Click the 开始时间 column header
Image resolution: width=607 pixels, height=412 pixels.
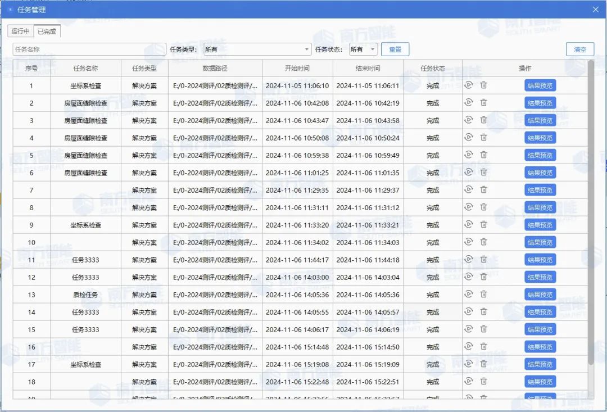point(297,68)
